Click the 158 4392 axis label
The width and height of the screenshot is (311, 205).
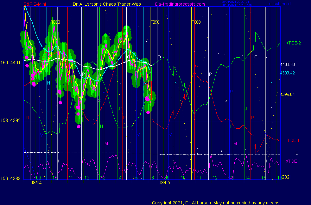(x=10, y=120)
